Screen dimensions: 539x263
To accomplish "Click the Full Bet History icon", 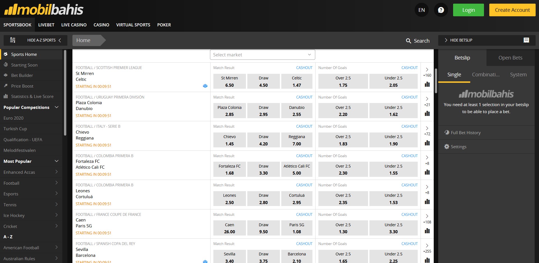I will (x=447, y=132).
